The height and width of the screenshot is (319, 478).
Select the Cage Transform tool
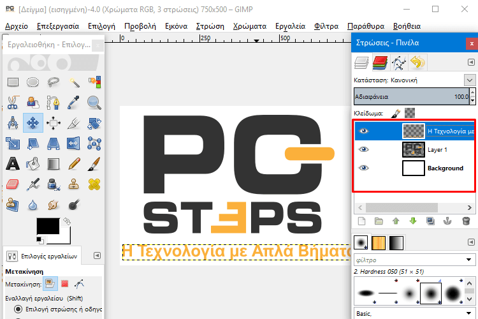[94, 144]
